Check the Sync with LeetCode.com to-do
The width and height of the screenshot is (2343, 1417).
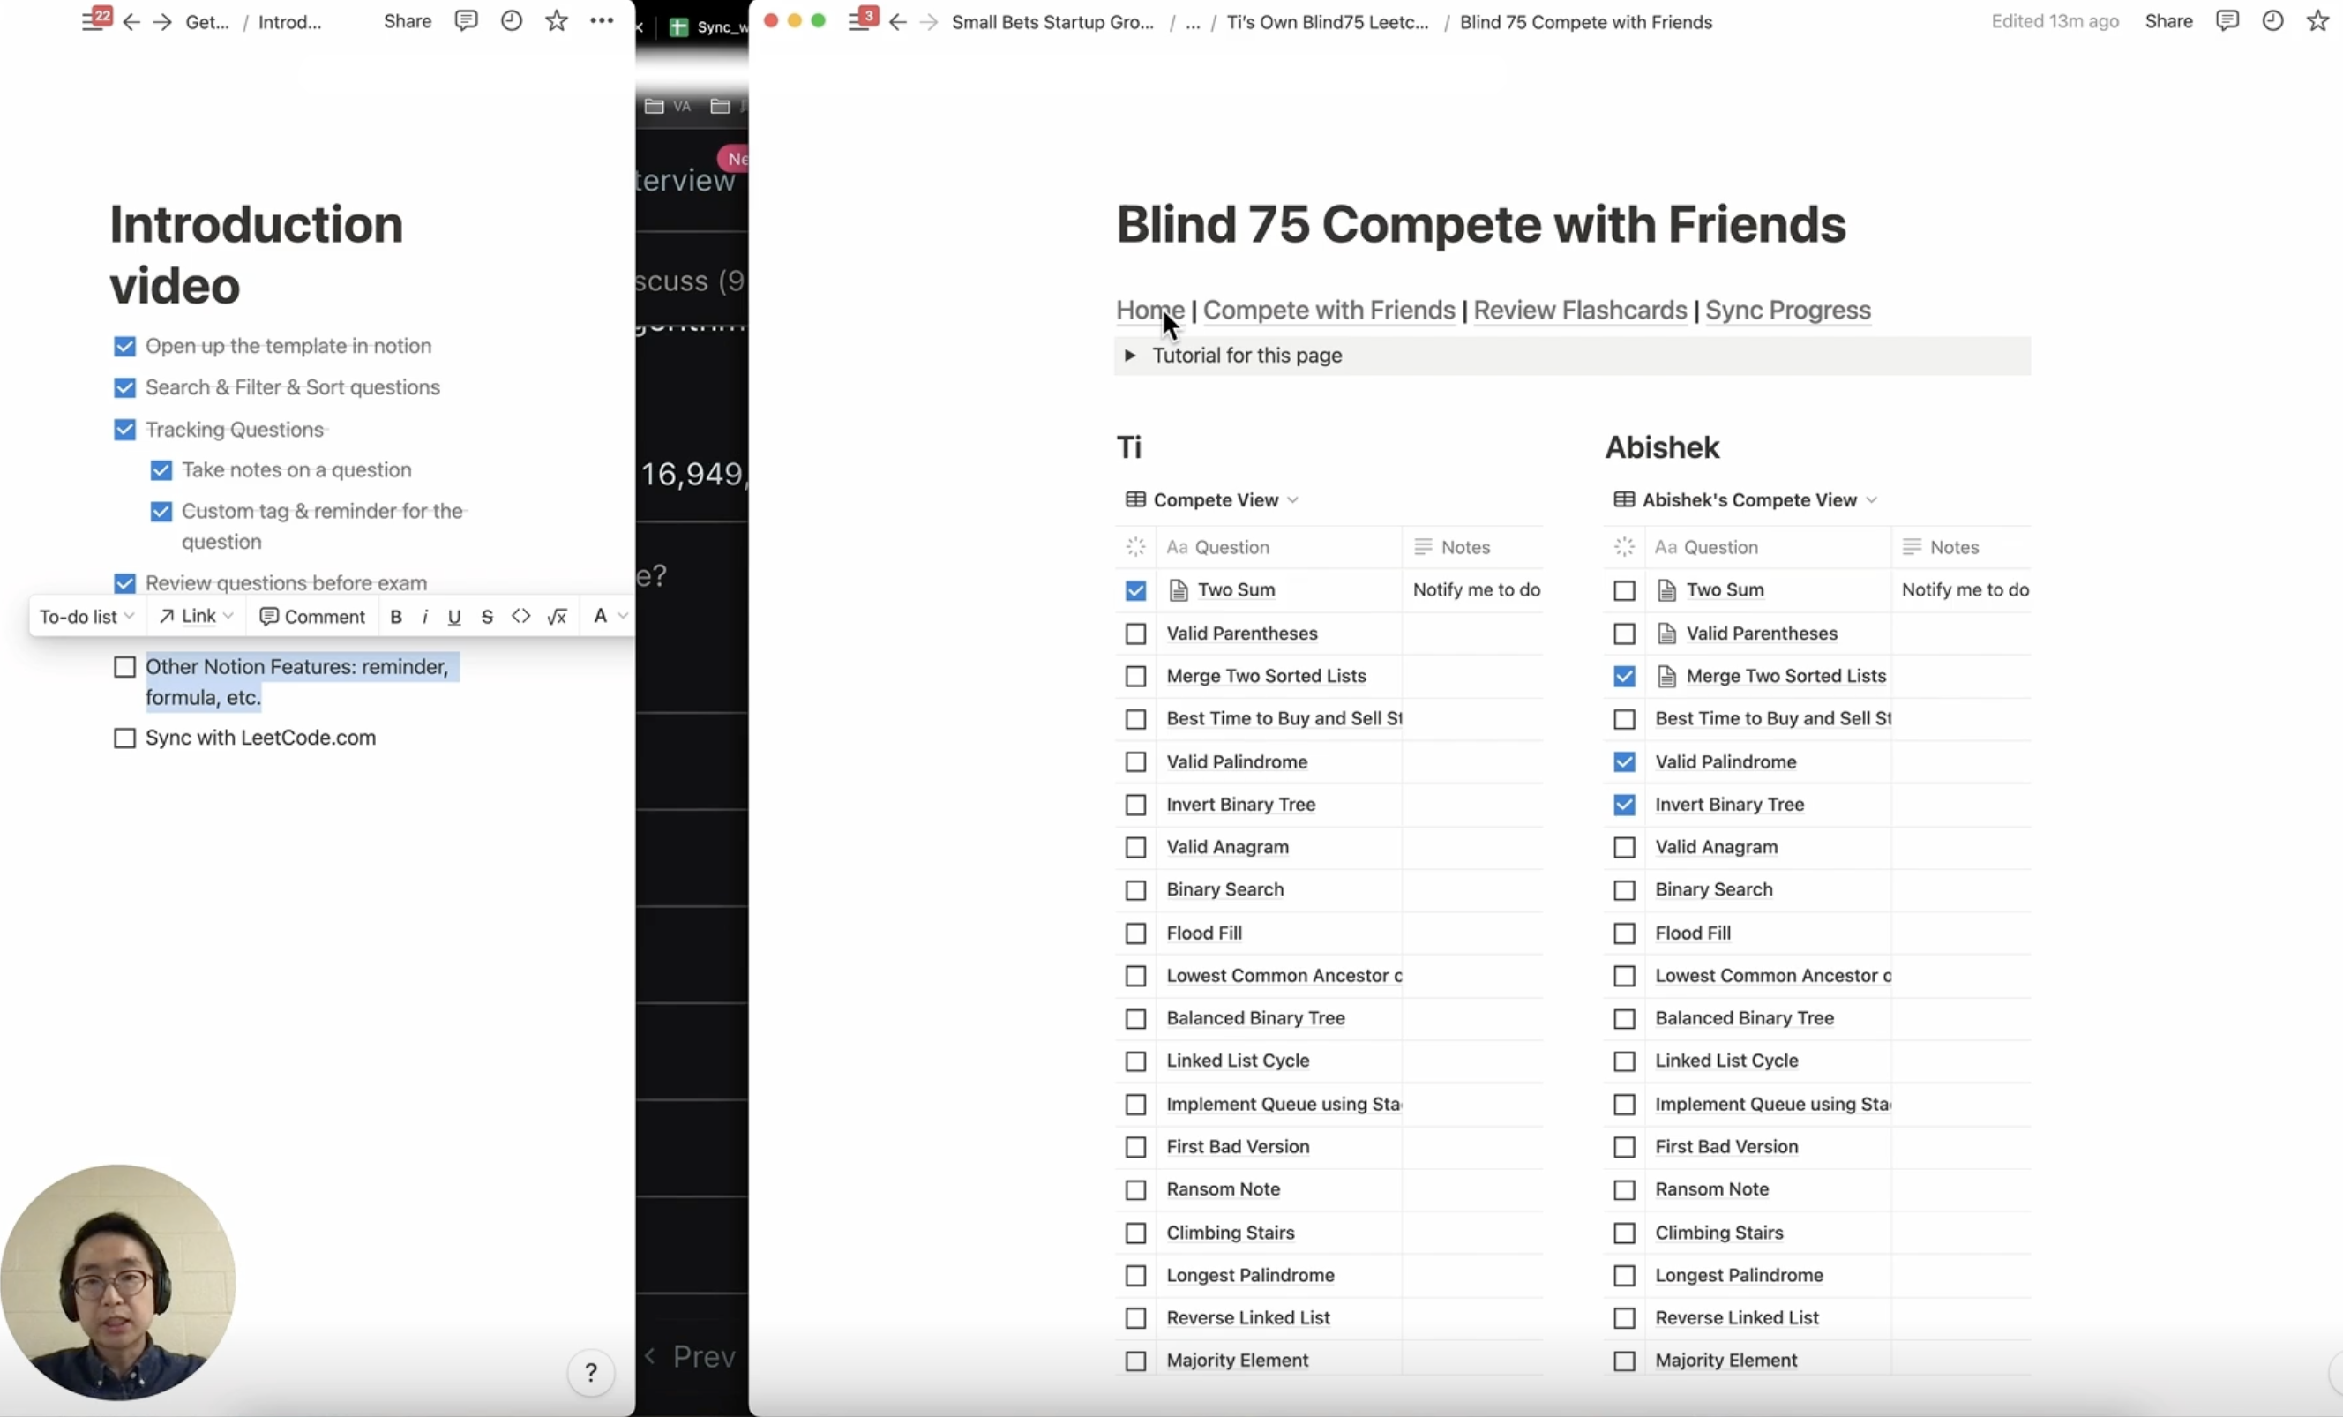click(124, 738)
